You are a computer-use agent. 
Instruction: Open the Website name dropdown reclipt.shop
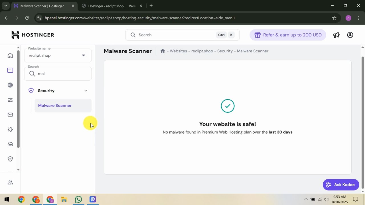click(58, 56)
